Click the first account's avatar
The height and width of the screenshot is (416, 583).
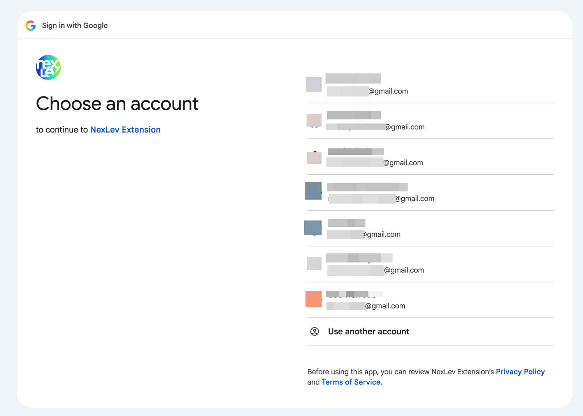[314, 85]
